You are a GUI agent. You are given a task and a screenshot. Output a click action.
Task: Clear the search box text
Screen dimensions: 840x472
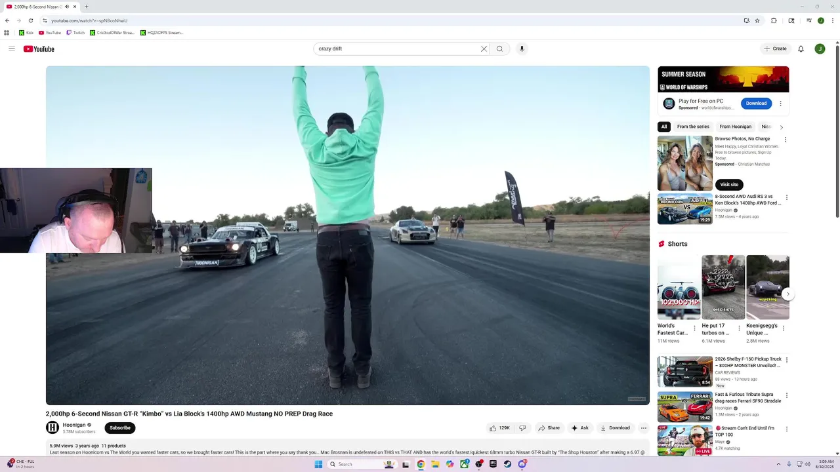(x=484, y=49)
